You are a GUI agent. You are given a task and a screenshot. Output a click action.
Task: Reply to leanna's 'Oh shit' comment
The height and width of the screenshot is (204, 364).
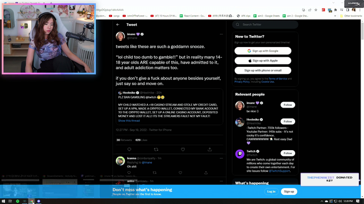(x=129, y=172)
